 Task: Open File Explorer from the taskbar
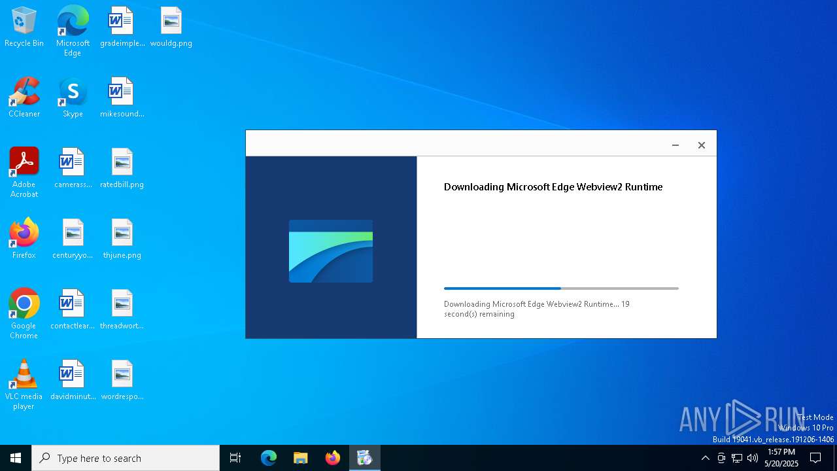pyautogui.click(x=301, y=458)
